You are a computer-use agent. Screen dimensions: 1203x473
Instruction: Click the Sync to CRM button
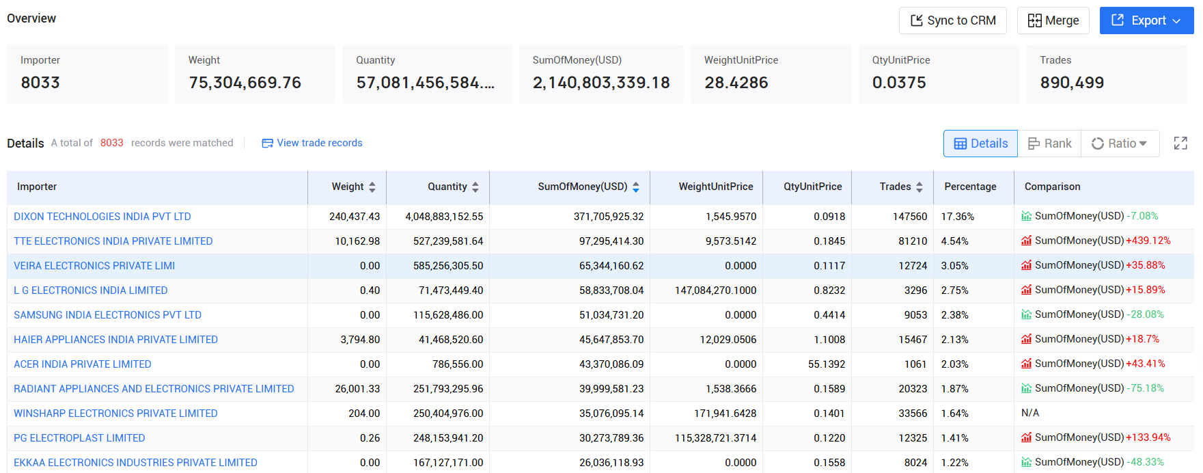(952, 21)
